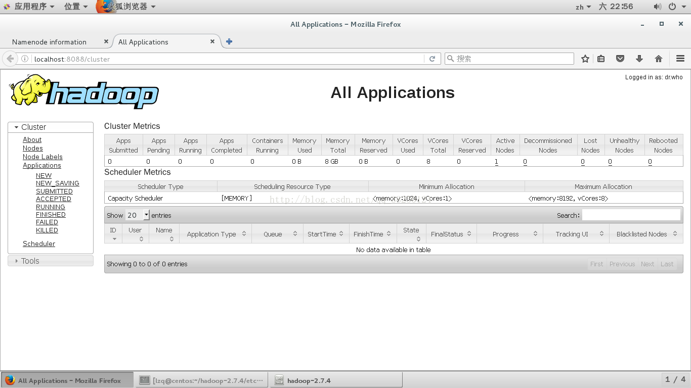Click the Unhealthy Nodes count link
The width and height of the screenshot is (691, 388).
(610, 162)
